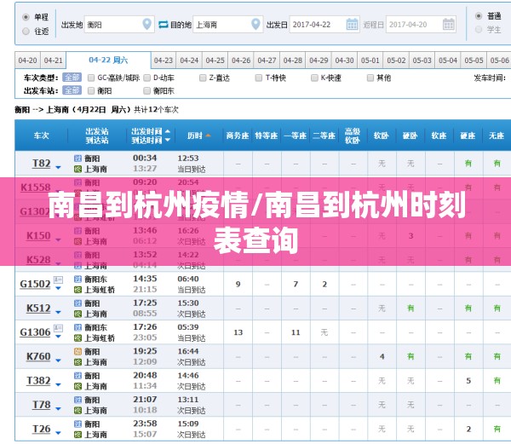This screenshot has width=511, height=444.
Task: Expand T82 train stop details arrow
Action: [58, 165]
